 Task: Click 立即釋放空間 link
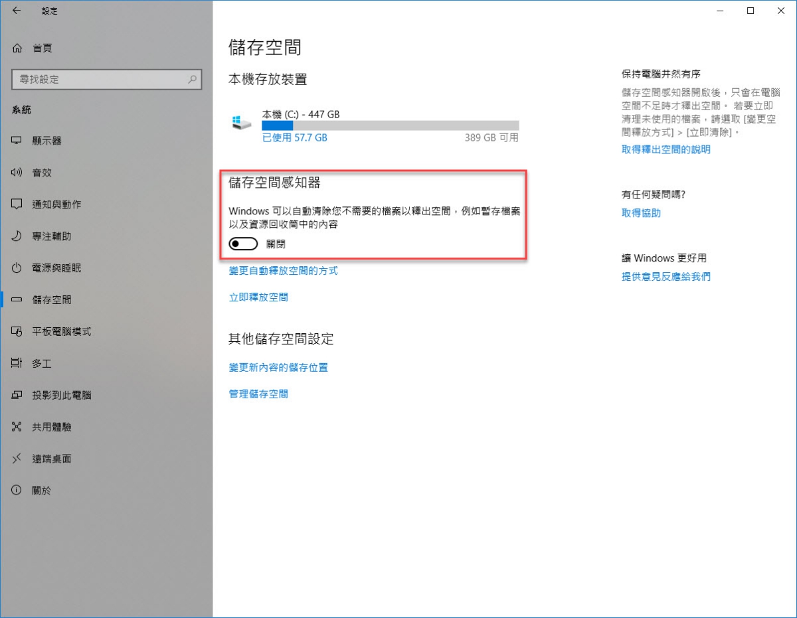point(258,297)
